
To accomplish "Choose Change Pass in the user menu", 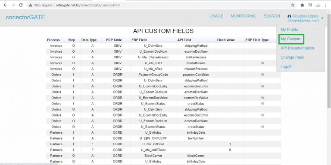I will point(292,57).
